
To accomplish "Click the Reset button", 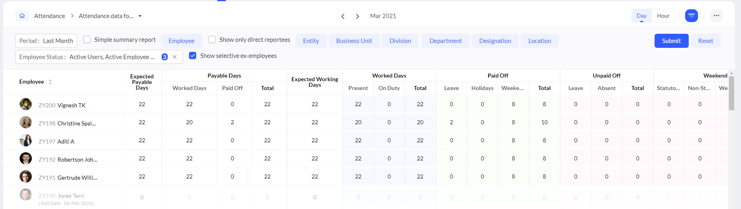I will (x=705, y=41).
